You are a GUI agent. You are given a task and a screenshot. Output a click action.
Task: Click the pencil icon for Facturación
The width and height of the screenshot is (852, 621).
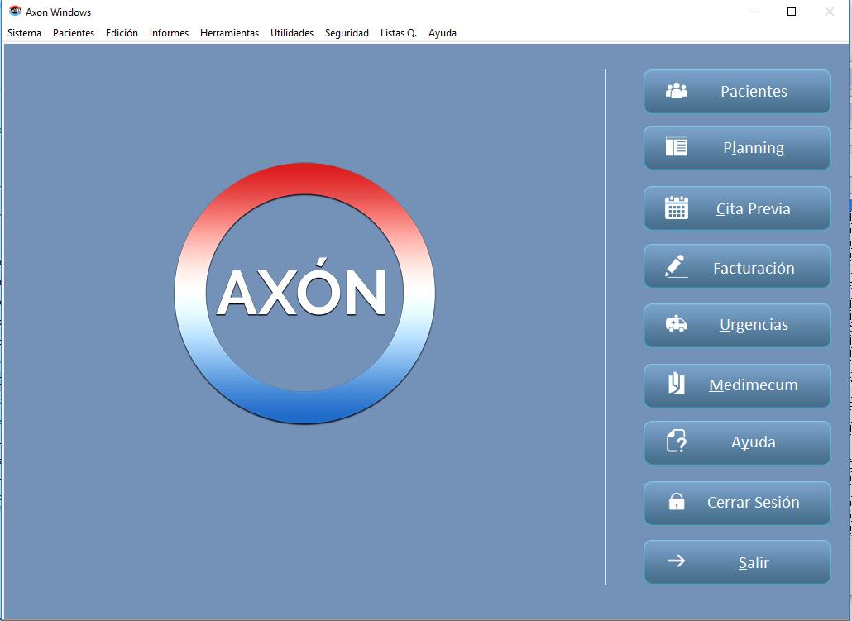click(677, 267)
